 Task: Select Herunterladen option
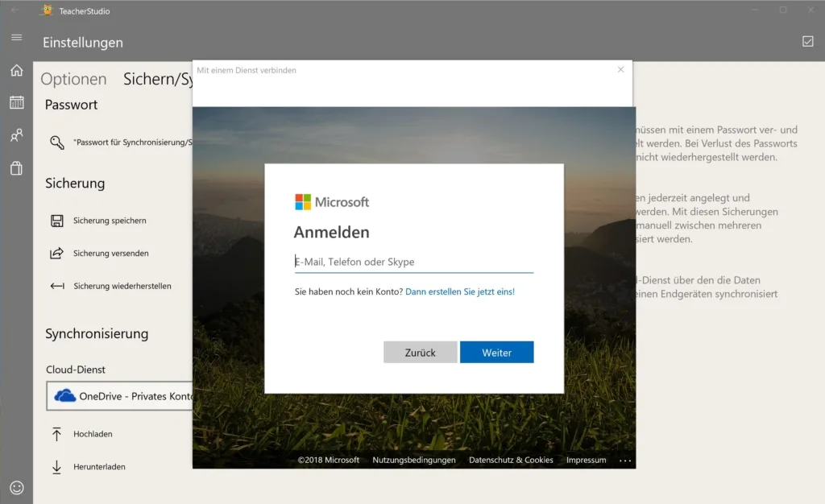pyautogui.click(x=99, y=467)
